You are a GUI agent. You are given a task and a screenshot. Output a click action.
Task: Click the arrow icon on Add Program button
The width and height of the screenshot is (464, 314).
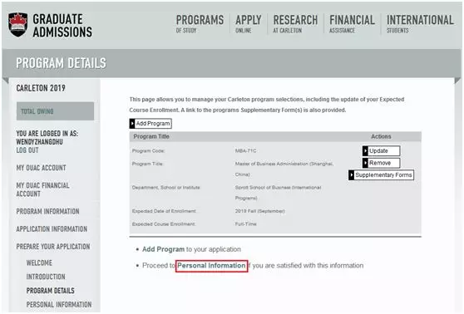click(132, 124)
